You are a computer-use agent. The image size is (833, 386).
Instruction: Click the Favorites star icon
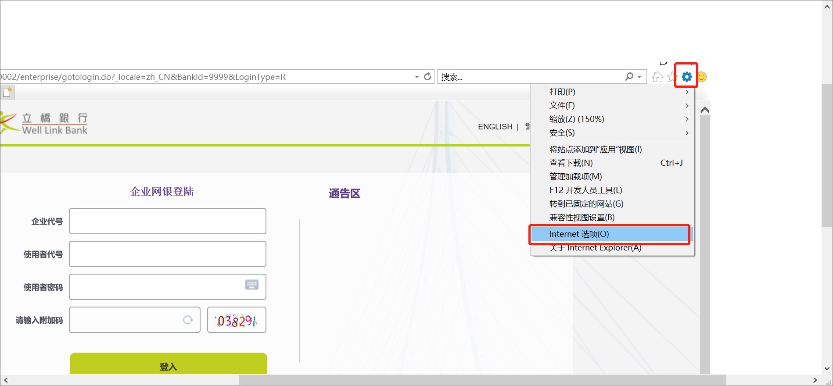(671, 77)
